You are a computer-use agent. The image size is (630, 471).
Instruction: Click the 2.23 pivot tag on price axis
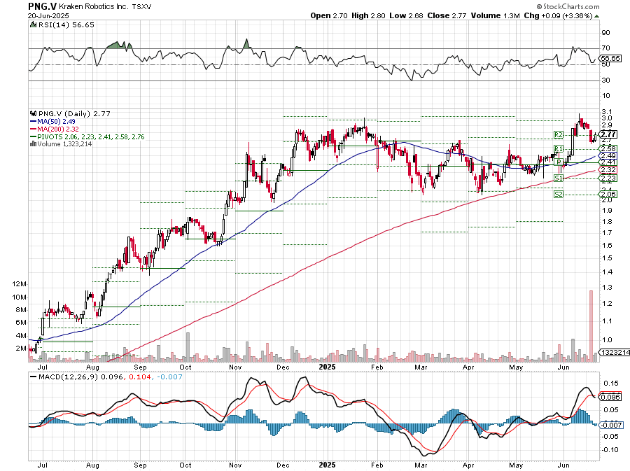point(609,178)
